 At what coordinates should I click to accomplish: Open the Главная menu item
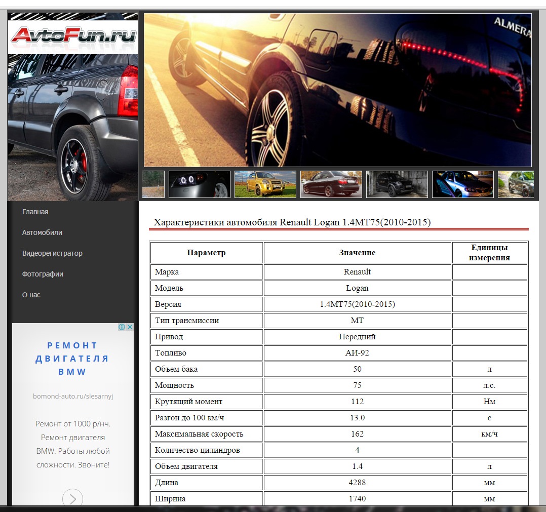(35, 212)
